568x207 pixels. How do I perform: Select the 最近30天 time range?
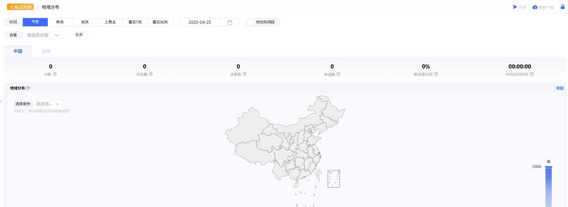coord(160,22)
